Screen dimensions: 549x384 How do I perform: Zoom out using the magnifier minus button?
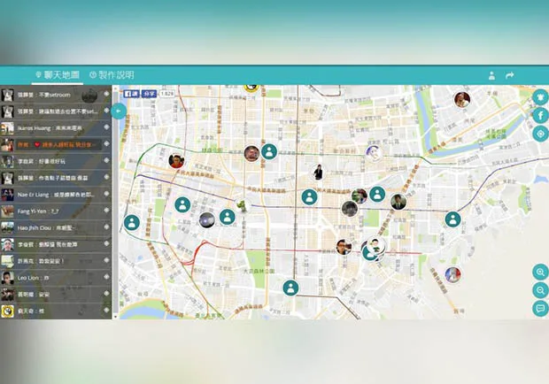[x=541, y=290]
